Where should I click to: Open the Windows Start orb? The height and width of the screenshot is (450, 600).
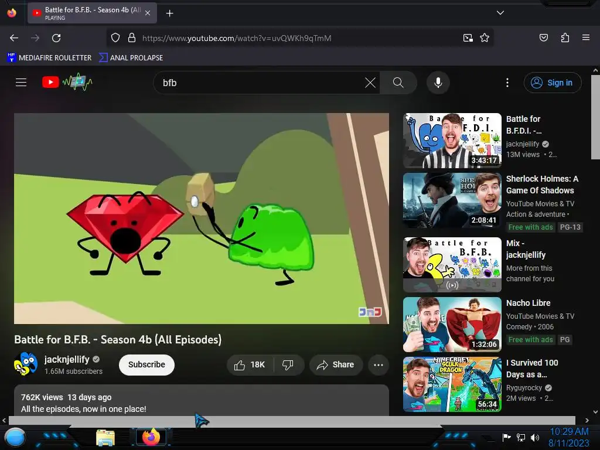coord(15,438)
